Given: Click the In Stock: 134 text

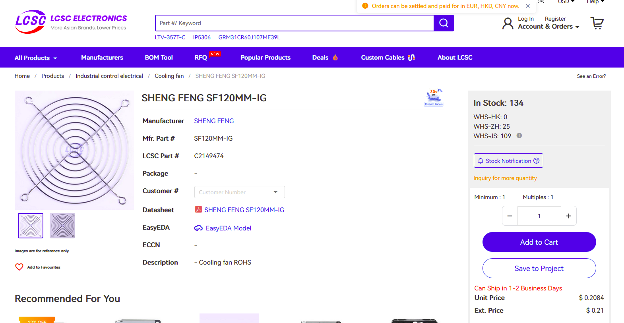Looking at the screenshot, I should coord(498,103).
